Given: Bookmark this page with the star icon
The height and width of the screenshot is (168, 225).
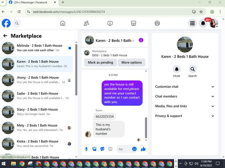Looking at the screenshot, I should 201,12.
